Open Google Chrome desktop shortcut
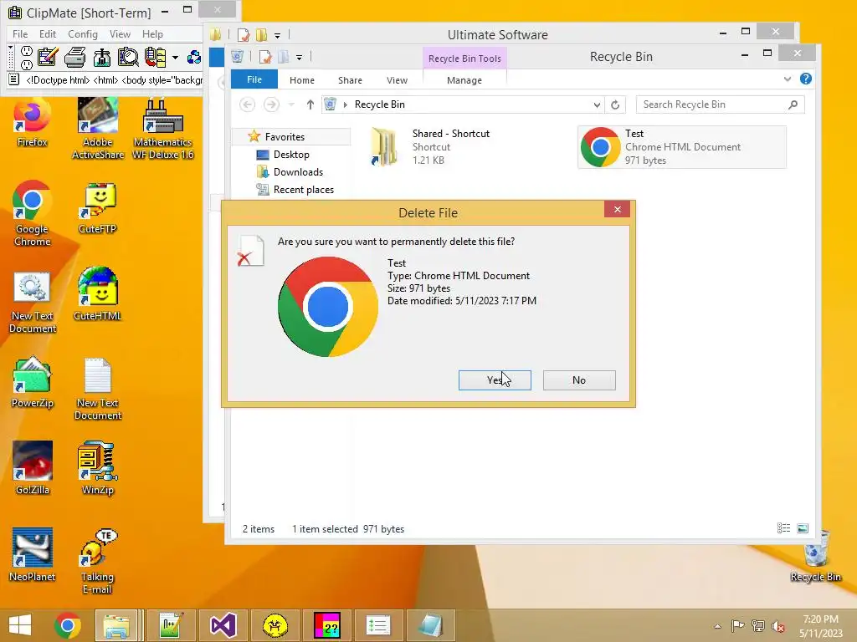The width and height of the screenshot is (857, 642). pos(32,213)
